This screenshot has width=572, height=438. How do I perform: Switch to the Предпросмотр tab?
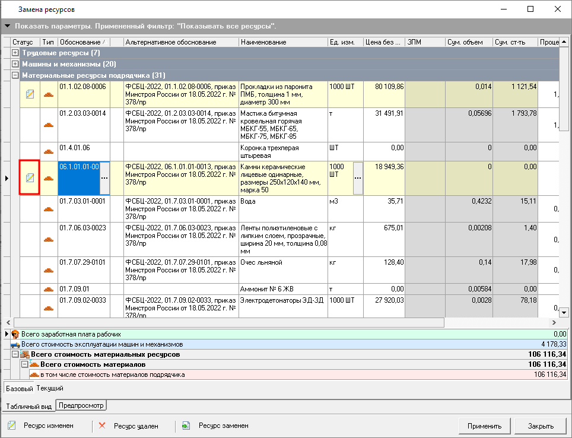click(x=81, y=406)
